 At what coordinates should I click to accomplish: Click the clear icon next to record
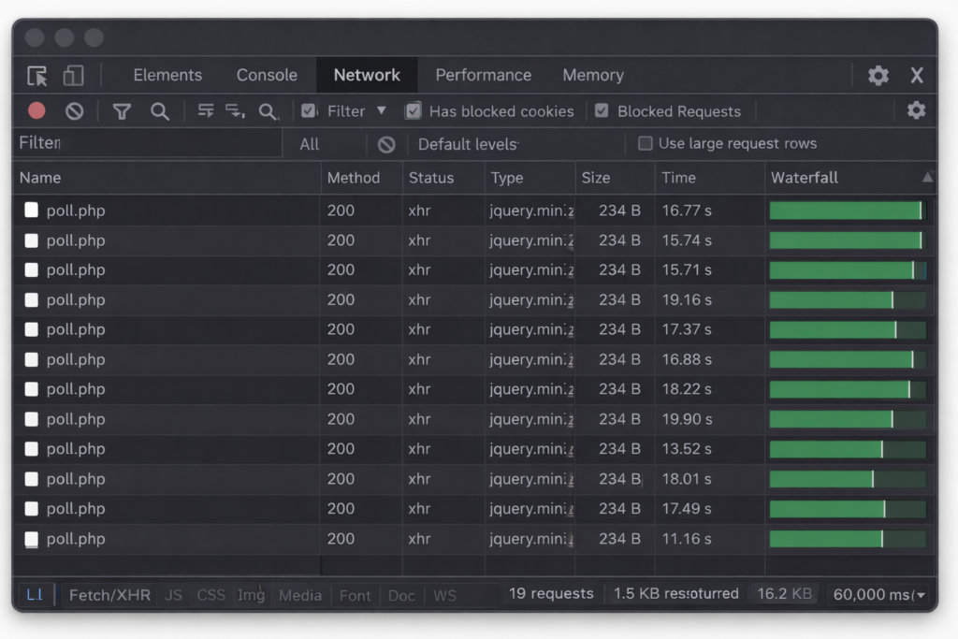(x=75, y=111)
